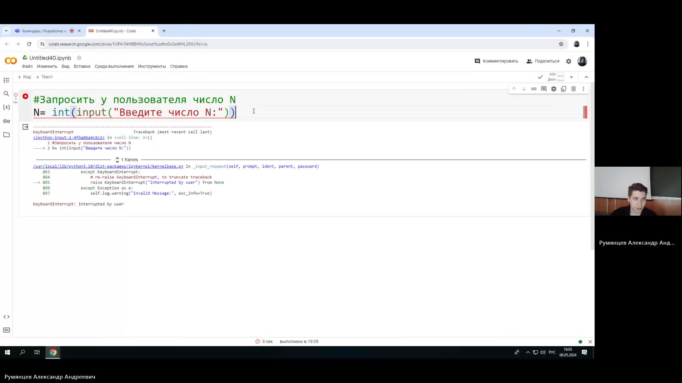The width and height of the screenshot is (682, 383).
Task: Click the notebook title Untitled40.ipynb
Action: coord(50,58)
